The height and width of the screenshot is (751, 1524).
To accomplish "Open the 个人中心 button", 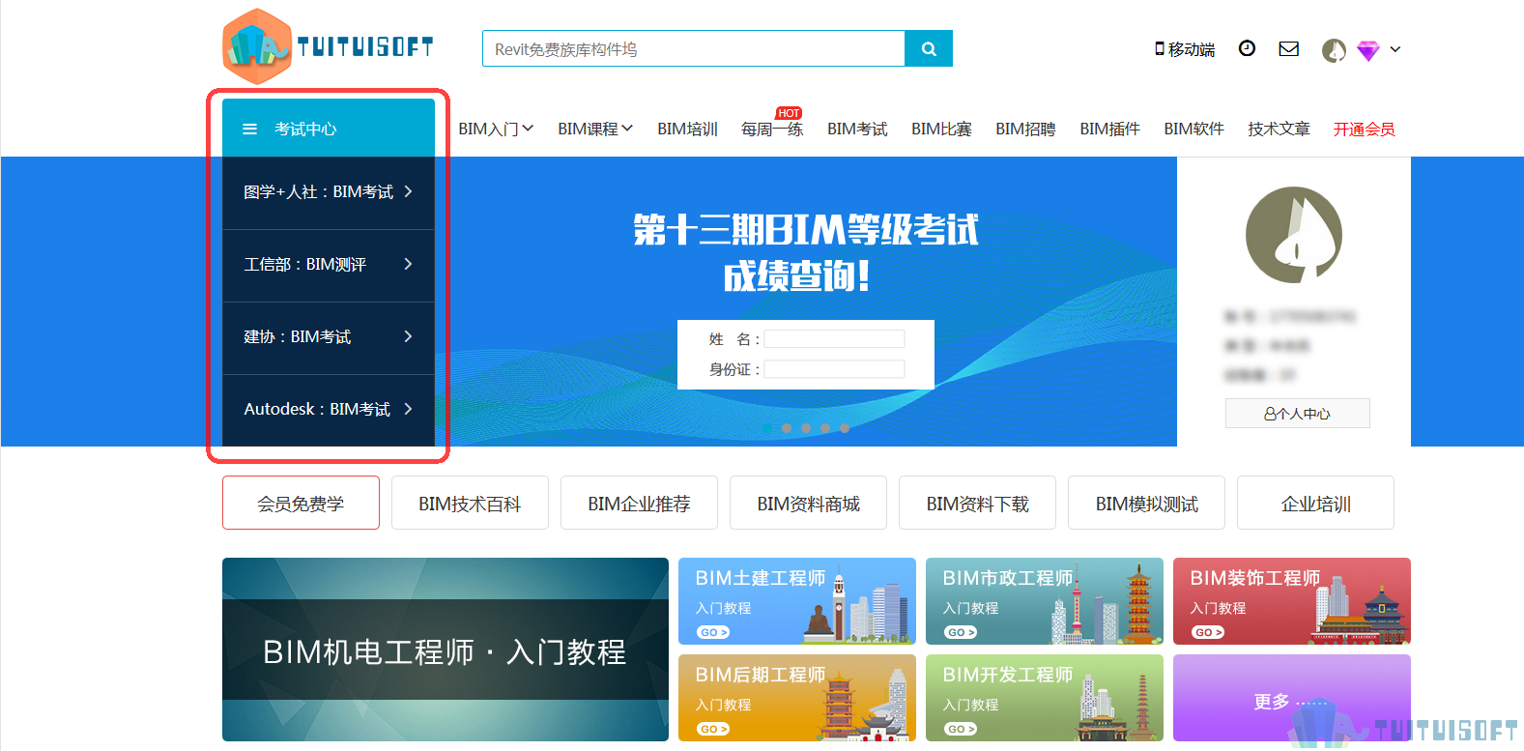I will click(x=1297, y=414).
